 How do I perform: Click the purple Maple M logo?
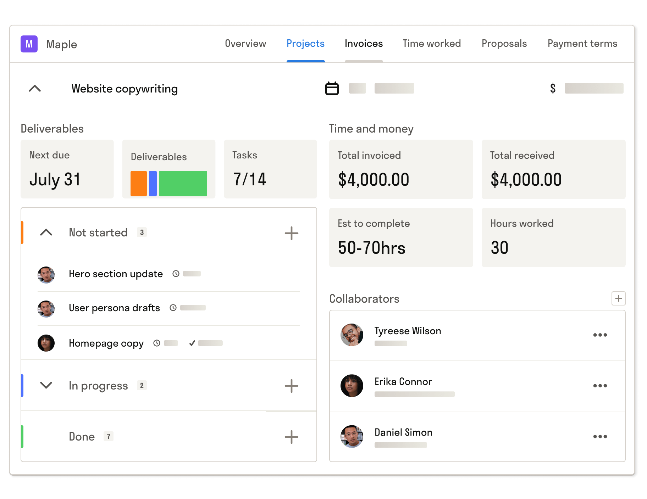29,44
